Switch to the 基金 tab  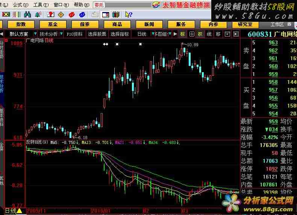tap(53, 24)
